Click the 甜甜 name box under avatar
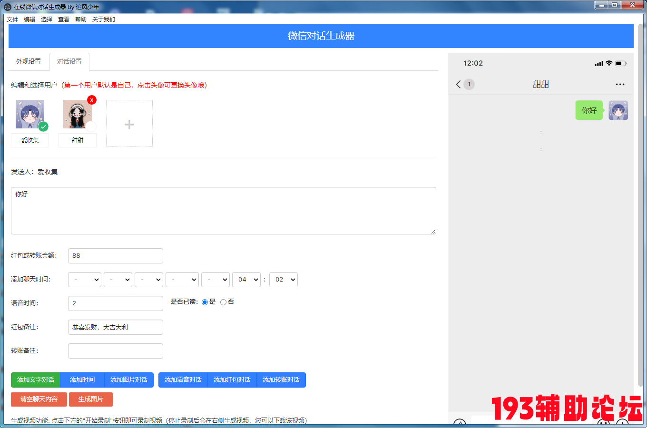 click(78, 140)
